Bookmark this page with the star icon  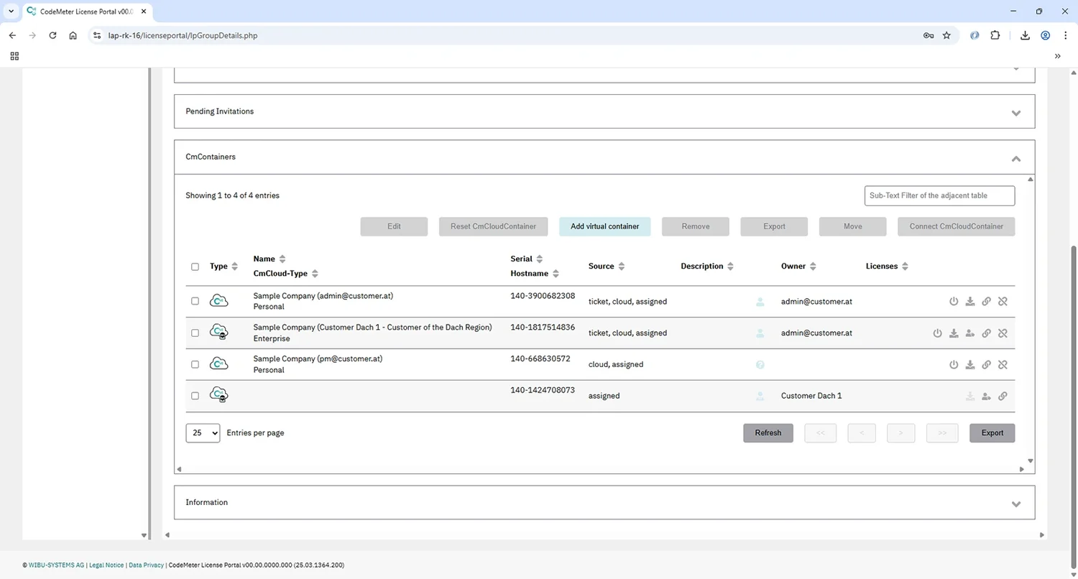946,35
